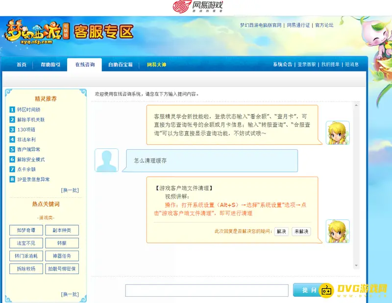
Task: Click the 神器任务 keyword button
Action: [62, 256]
